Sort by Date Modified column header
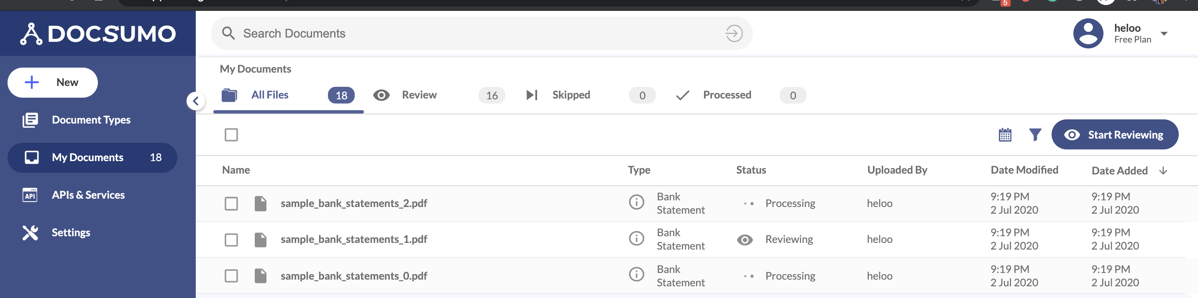This screenshot has height=298, width=1198. 1024,170
